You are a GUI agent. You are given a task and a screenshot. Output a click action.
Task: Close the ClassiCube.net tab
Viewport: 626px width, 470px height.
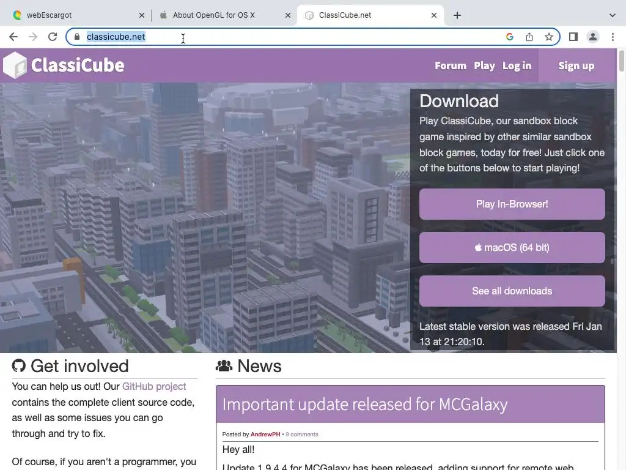tap(434, 15)
